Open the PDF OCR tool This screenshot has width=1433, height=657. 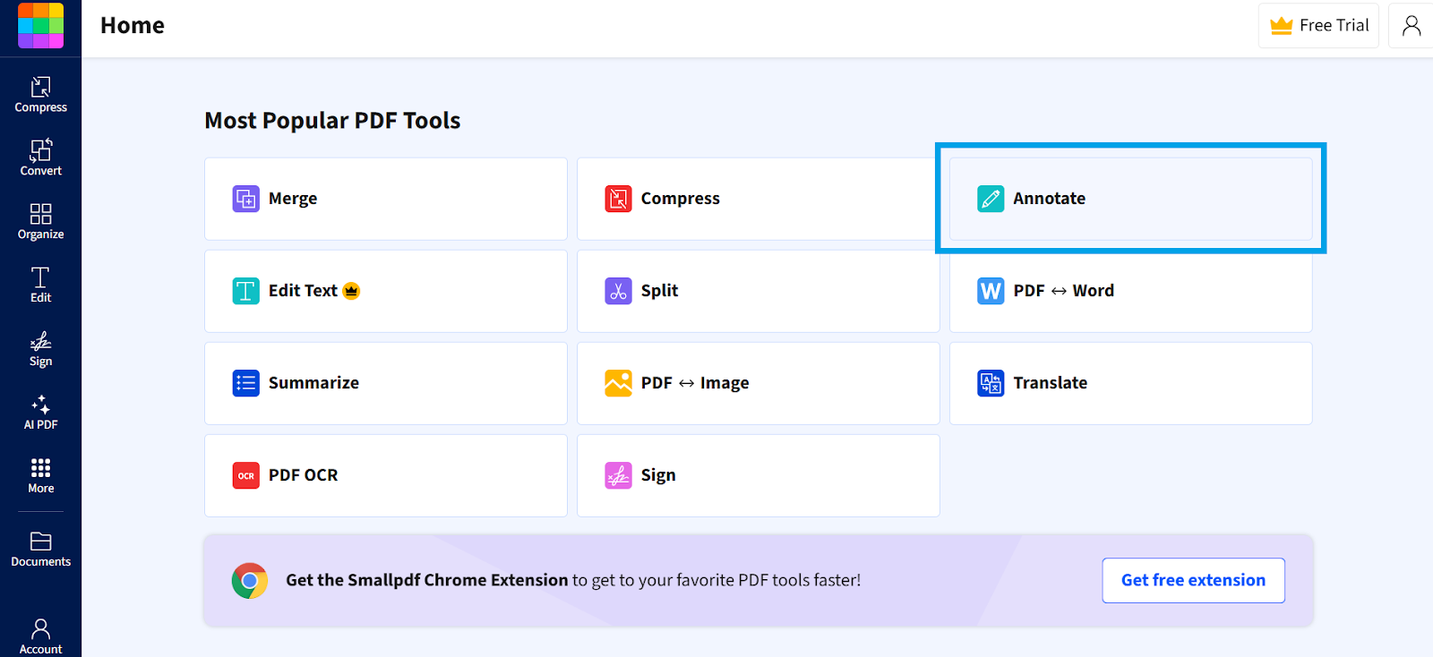[386, 475]
